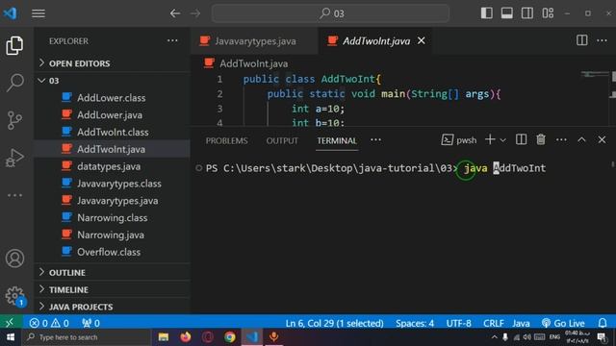Go back with the left arrow
Image resolution: width=616 pixels, height=346 pixels.
(x=175, y=13)
